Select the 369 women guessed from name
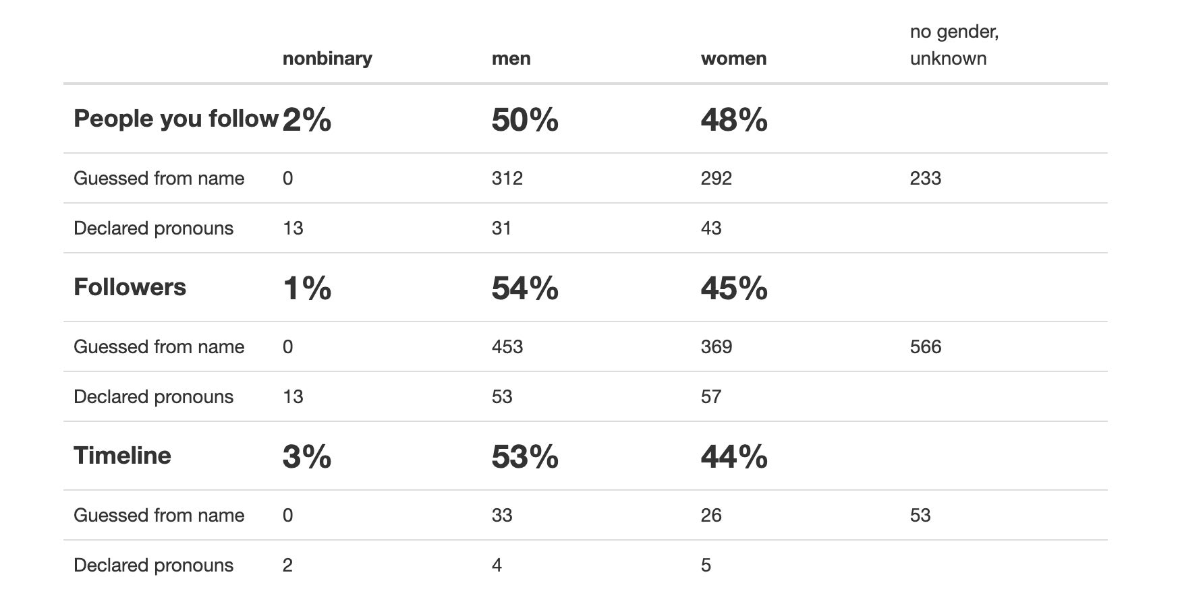 tap(716, 347)
